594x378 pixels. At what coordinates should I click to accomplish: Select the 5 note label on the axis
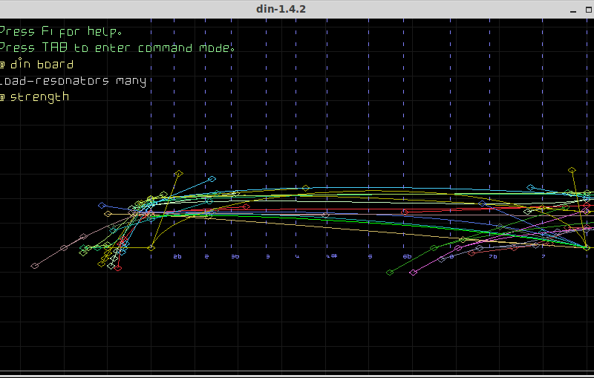(x=370, y=256)
